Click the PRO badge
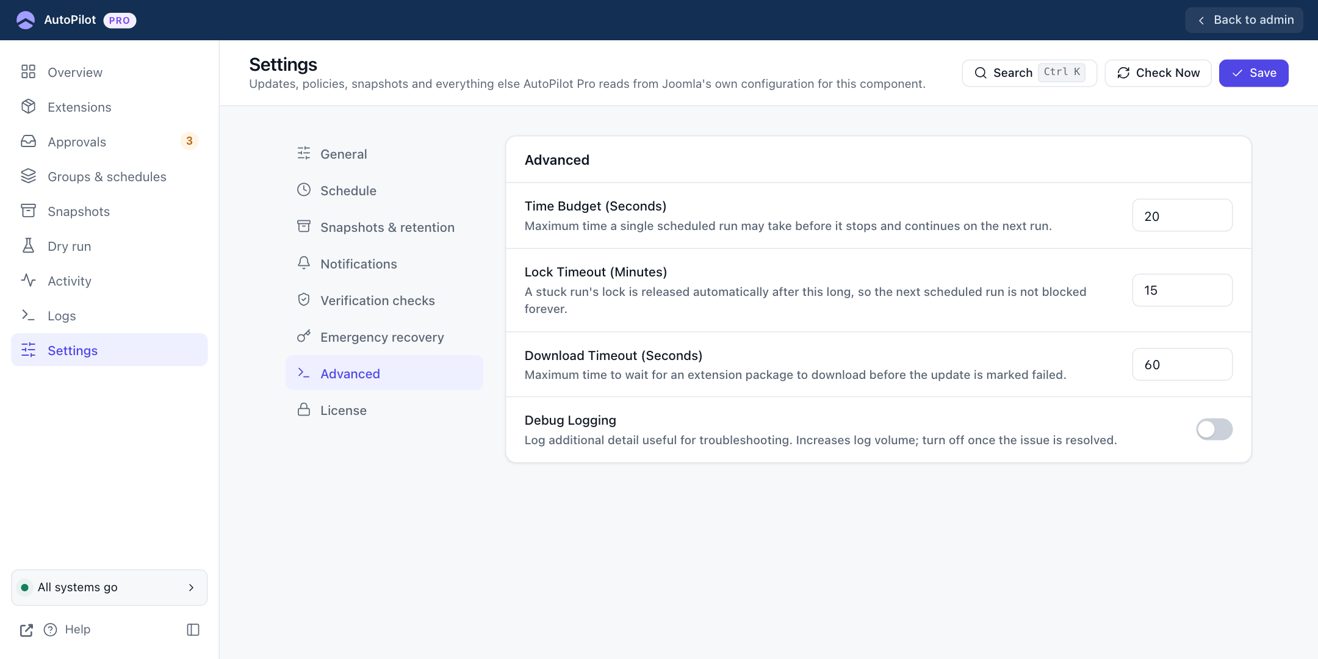Image resolution: width=1318 pixels, height=659 pixels. [x=120, y=20]
